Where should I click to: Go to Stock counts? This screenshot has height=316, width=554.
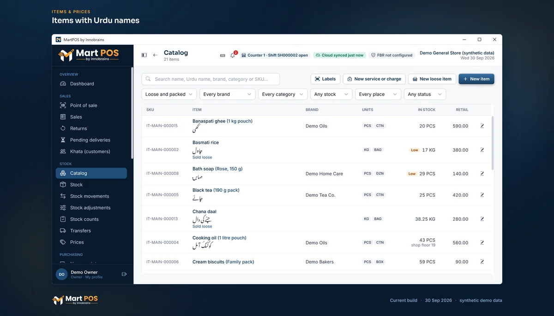91,219
